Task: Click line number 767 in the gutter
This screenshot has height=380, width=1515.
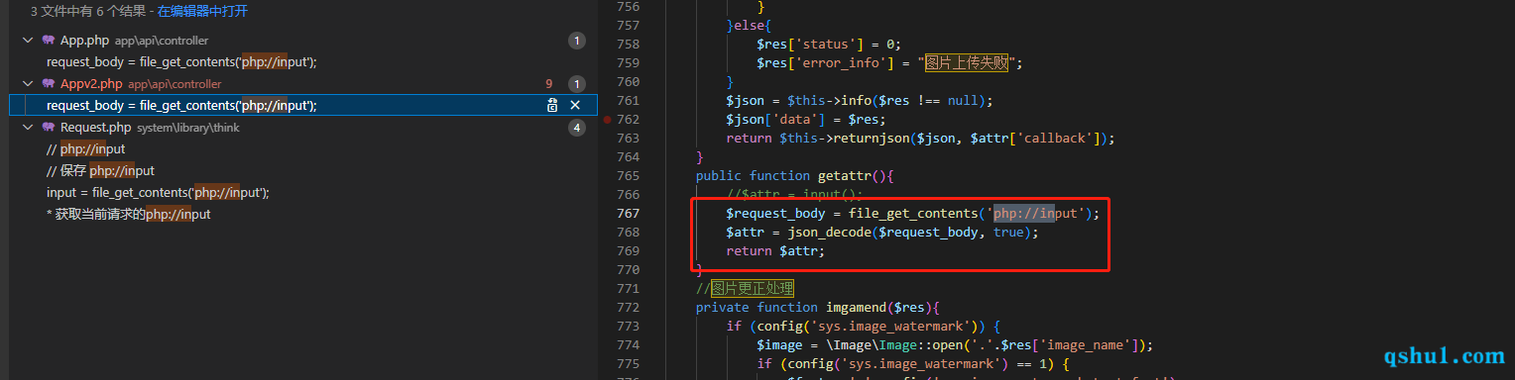Action: (x=627, y=214)
